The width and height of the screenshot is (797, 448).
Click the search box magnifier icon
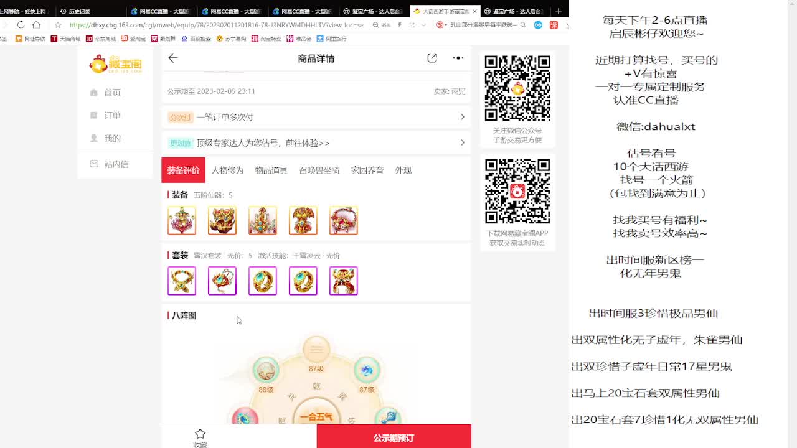(522, 25)
